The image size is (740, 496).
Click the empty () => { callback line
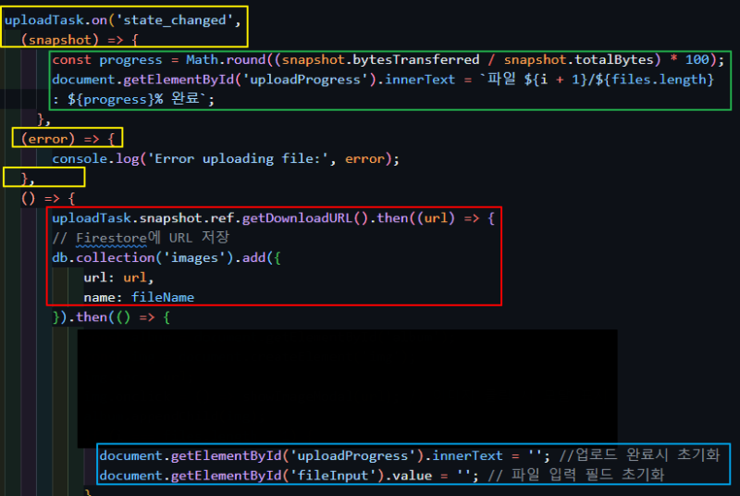coord(48,199)
